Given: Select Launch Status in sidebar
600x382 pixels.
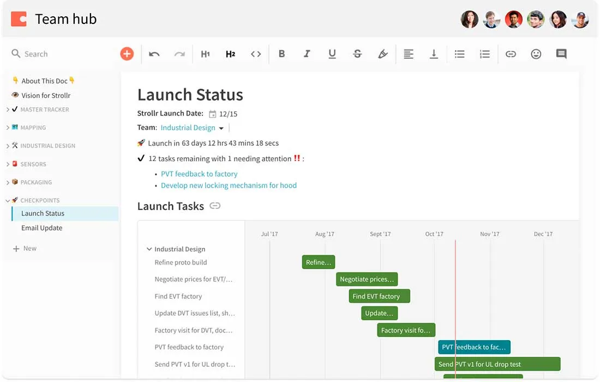Looking at the screenshot, I should (43, 213).
